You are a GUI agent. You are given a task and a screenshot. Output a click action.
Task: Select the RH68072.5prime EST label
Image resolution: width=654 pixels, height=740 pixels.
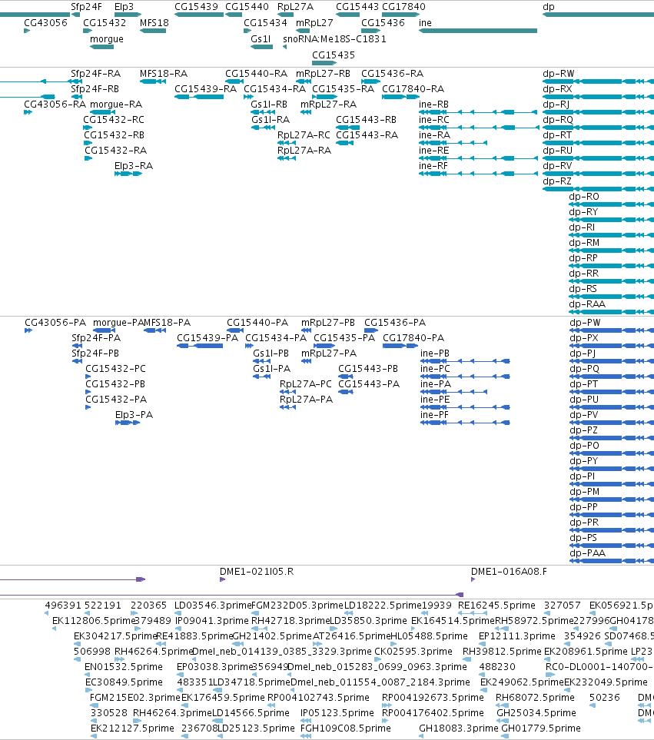tap(535, 698)
